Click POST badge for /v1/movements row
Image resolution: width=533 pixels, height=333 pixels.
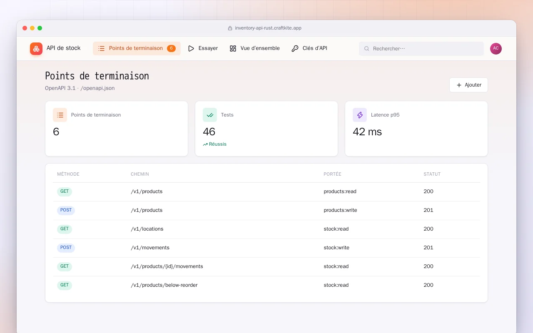tap(66, 248)
